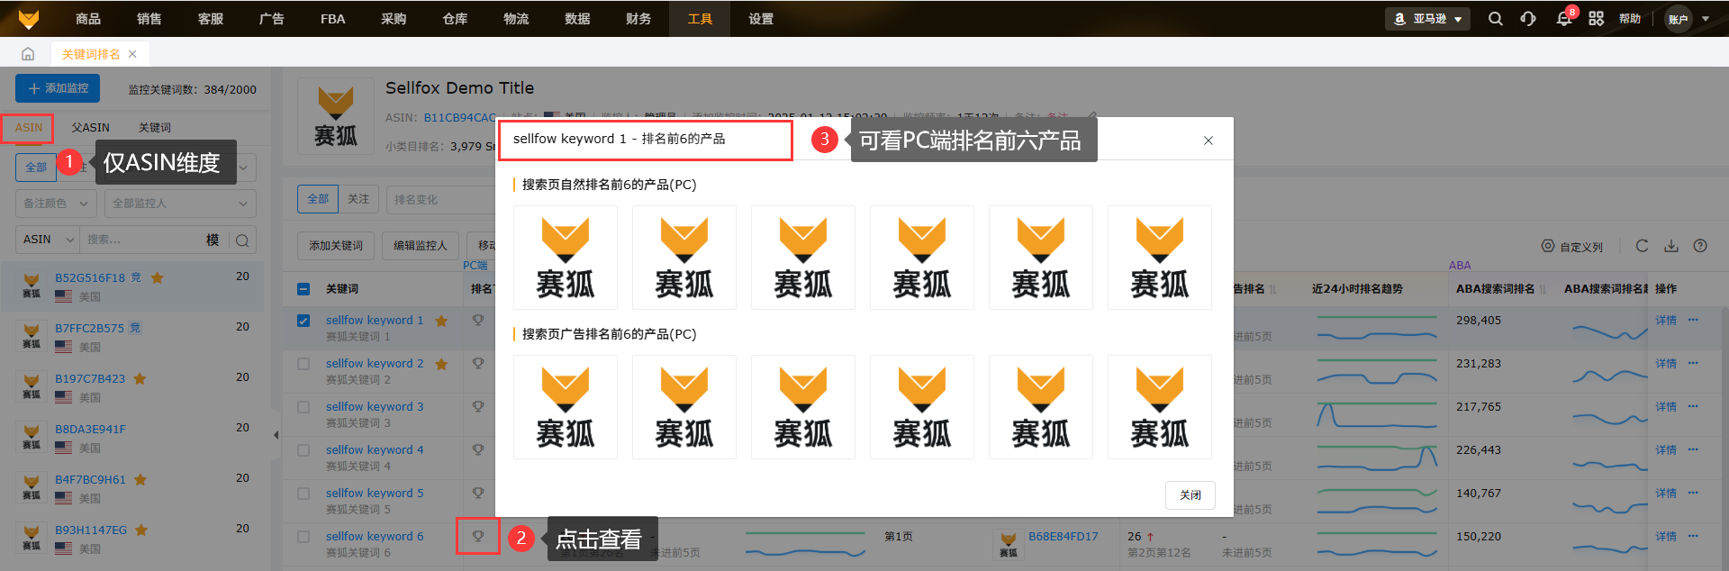Screen dimensions: 1729x571
Task: Sort by ABA搜索词排名 column
Action: [1543, 289]
